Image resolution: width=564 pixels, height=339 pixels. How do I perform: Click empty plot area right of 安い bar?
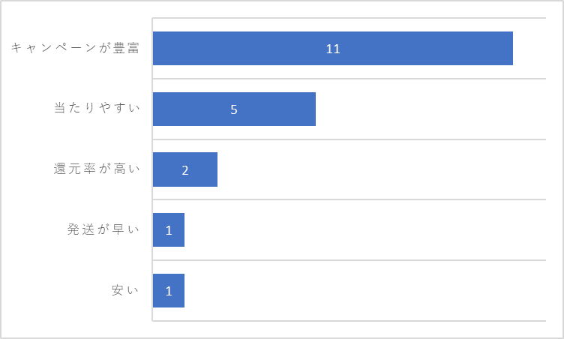click(365, 291)
